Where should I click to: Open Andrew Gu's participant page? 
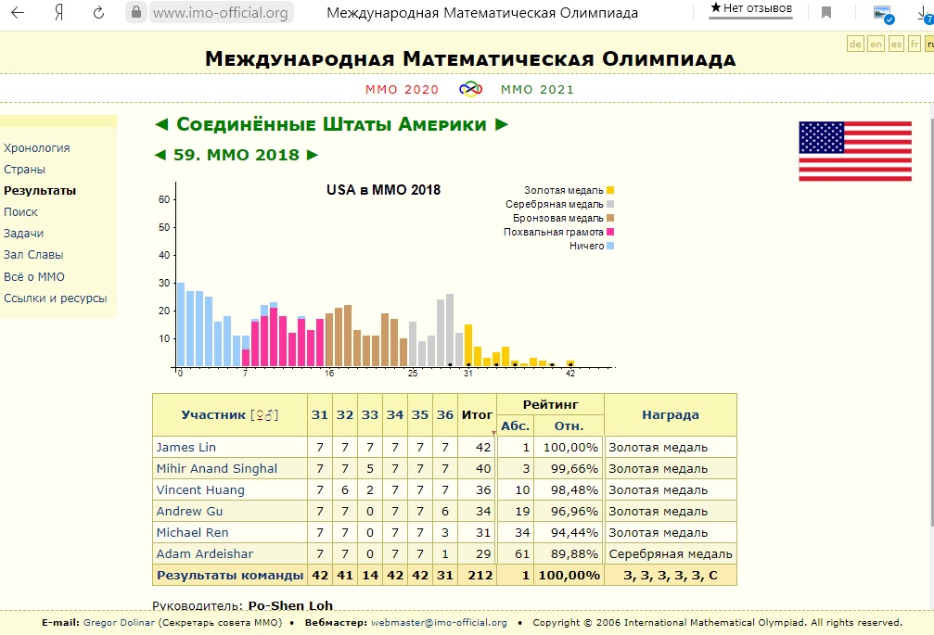[189, 511]
